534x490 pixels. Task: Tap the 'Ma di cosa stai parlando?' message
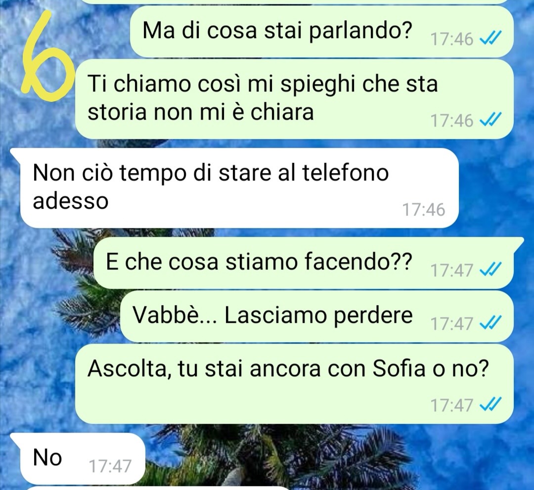(x=321, y=32)
